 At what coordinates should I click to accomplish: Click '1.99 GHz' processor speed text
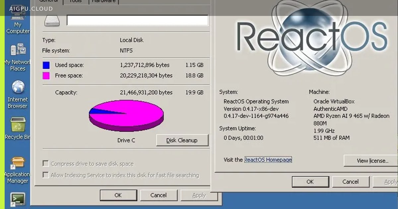(x=324, y=131)
